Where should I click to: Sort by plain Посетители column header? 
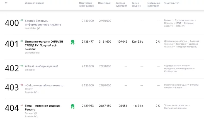(x=105, y=3)
